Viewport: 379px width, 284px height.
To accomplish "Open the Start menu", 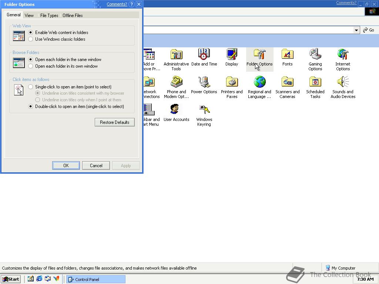I will coord(11,279).
